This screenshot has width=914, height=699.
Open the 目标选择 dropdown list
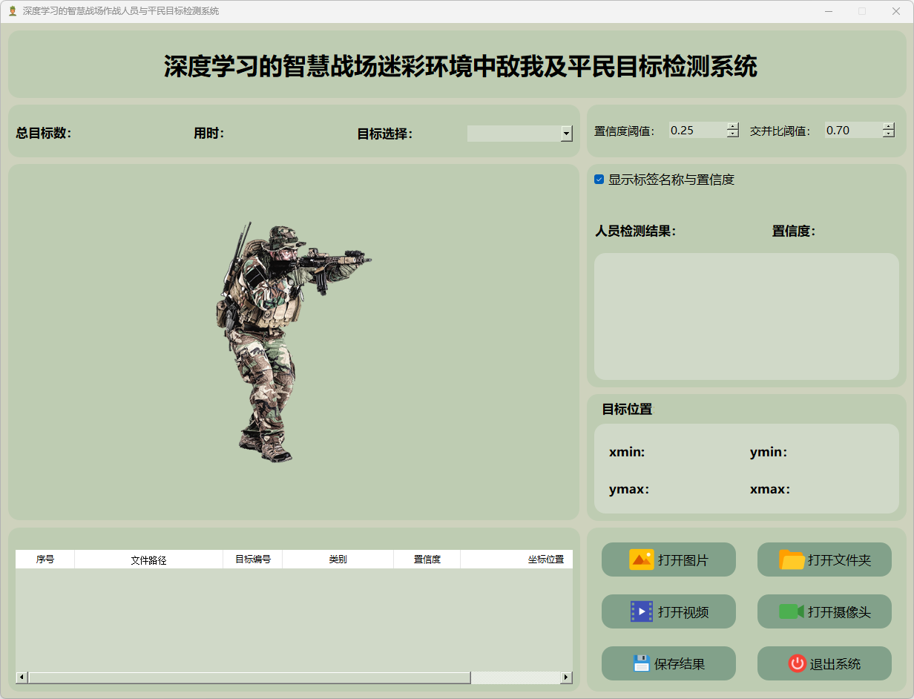(567, 134)
